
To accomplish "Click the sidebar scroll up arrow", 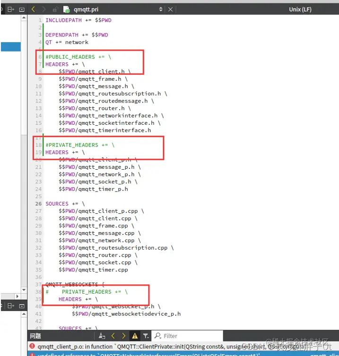I will click(x=24, y=17).
